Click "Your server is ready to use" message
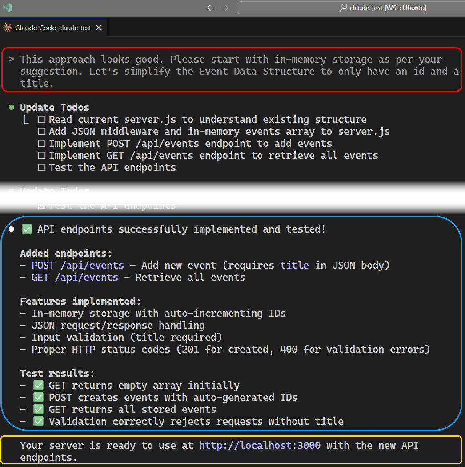The width and height of the screenshot is (465, 467). pyautogui.click(x=219, y=451)
